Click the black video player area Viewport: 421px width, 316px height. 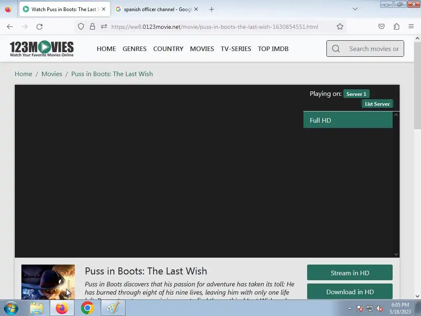pos(159,171)
